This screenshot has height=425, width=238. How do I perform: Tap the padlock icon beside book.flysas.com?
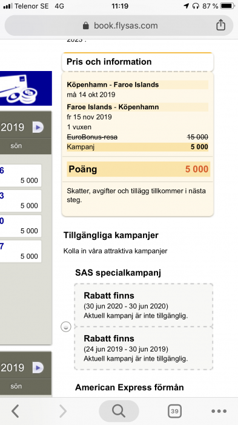tap(86, 25)
